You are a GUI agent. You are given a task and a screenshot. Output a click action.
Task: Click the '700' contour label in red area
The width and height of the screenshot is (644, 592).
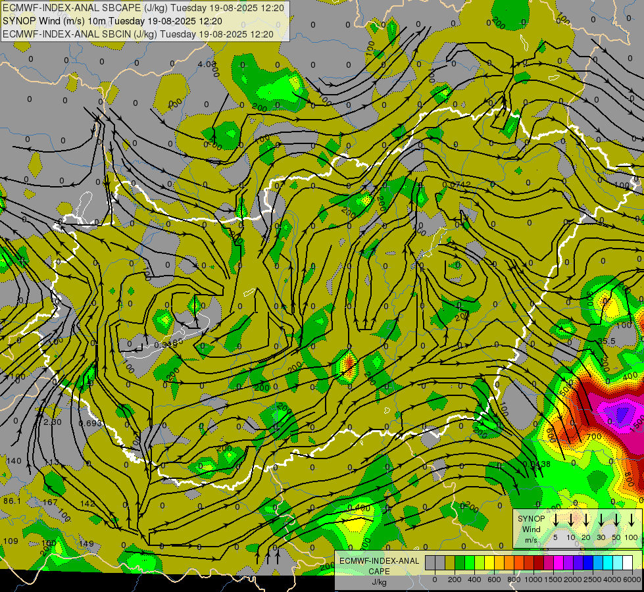coord(594,437)
